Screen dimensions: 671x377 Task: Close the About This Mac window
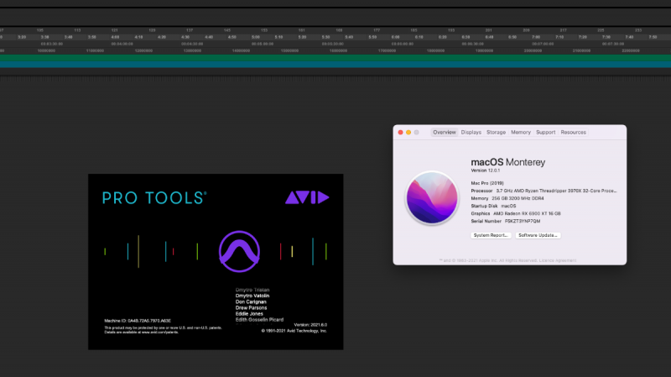click(400, 133)
